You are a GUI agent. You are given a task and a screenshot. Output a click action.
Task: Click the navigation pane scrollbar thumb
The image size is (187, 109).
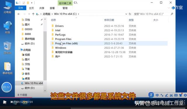pyautogui.click(x=45, y=56)
